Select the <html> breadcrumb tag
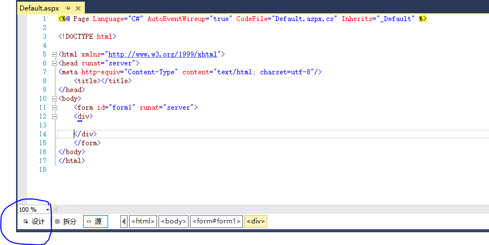489x245 pixels. (x=143, y=221)
